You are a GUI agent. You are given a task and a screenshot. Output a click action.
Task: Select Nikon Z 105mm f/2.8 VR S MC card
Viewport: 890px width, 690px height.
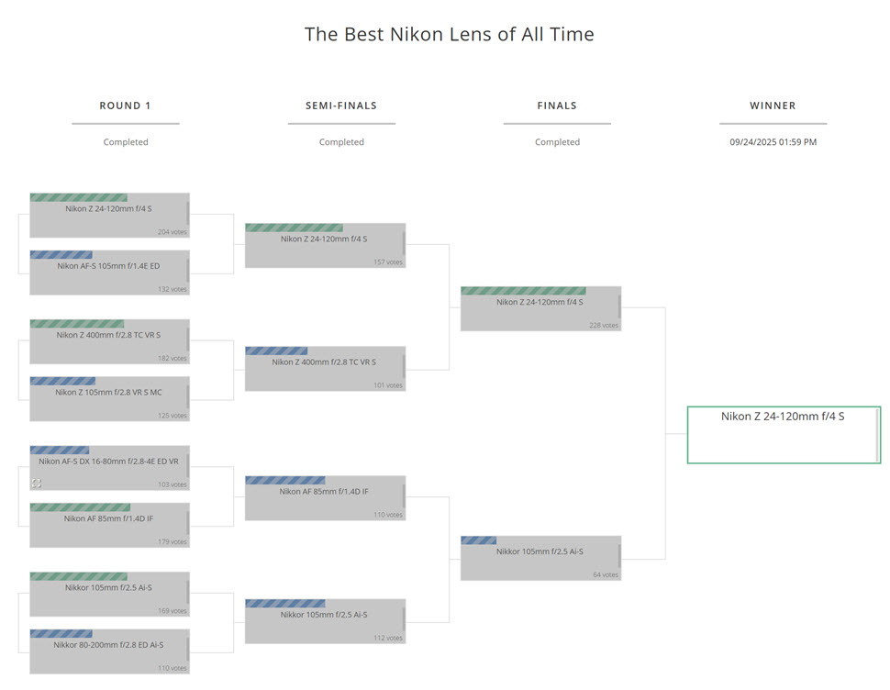109,398
